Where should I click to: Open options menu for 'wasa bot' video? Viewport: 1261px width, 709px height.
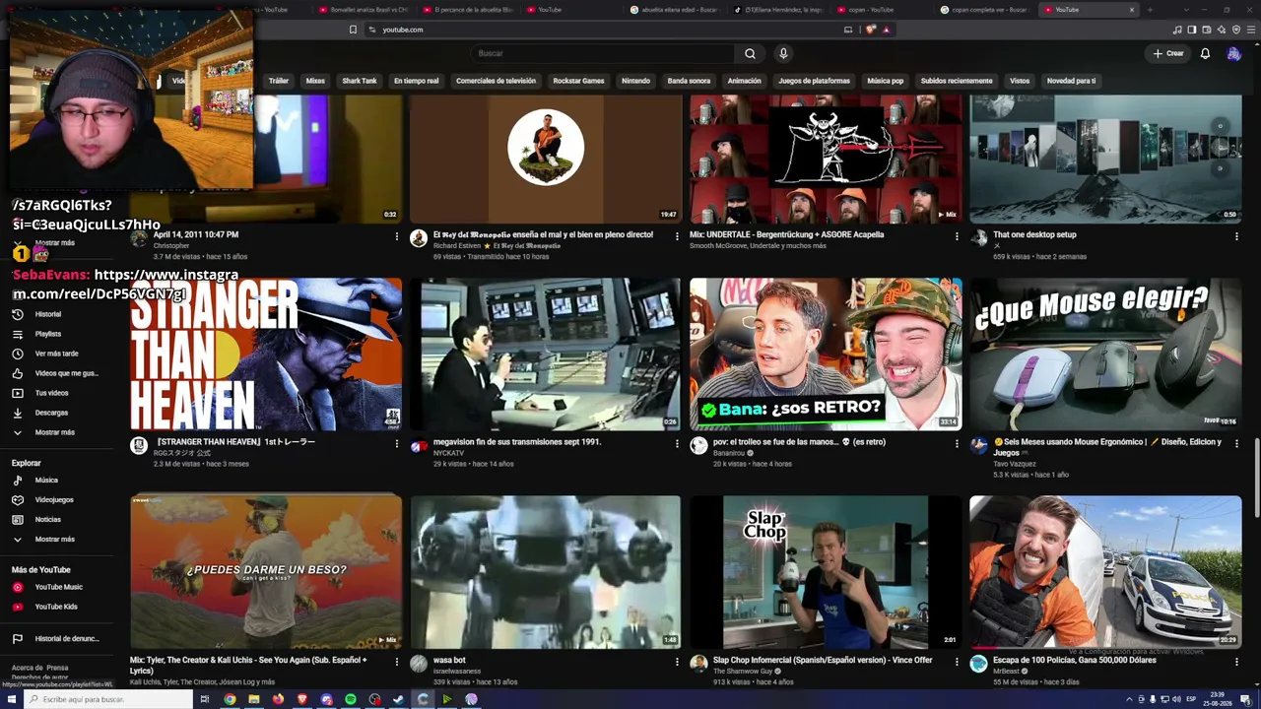[677, 662]
